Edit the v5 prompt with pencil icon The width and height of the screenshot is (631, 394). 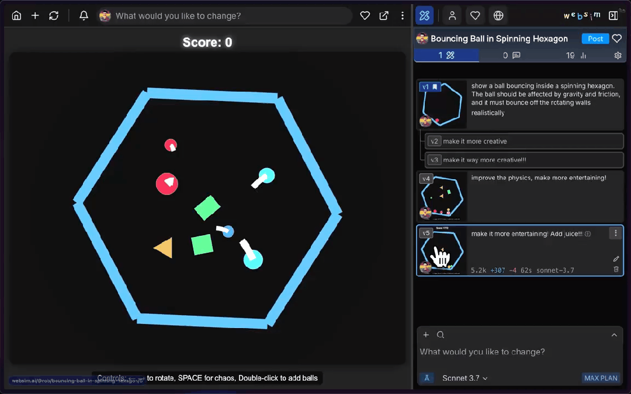click(616, 259)
